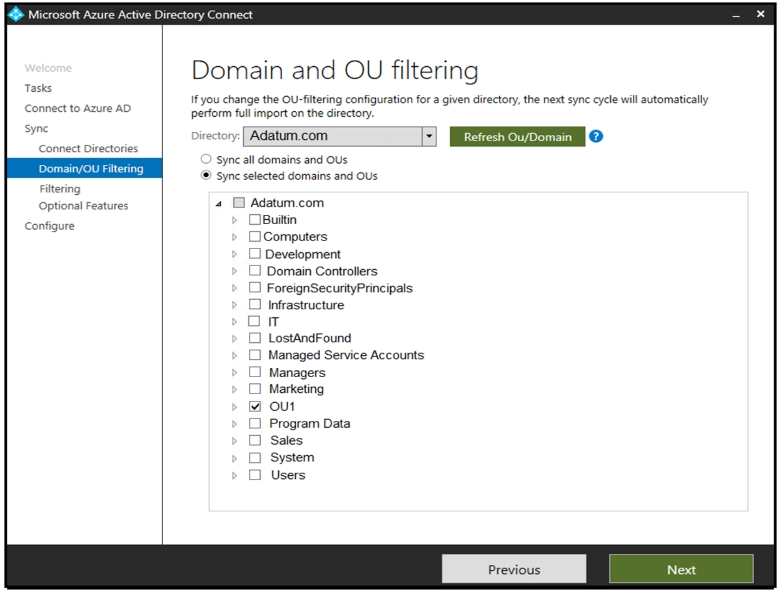781x592 pixels.
Task: Expand the IT node arrow
Action: coord(234,322)
